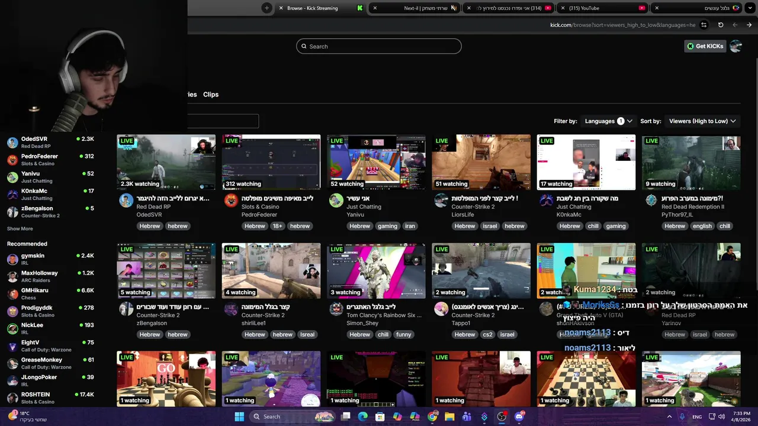The width and height of the screenshot is (758, 426).
Task: Open Microsoft Store from the taskbar
Action: pyautogui.click(x=380, y=417)
